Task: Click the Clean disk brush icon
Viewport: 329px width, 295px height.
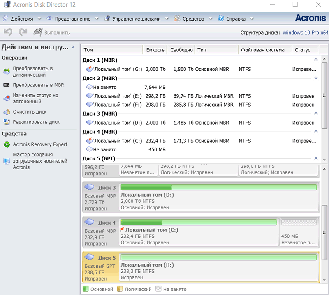Action: tap(7, 111)
